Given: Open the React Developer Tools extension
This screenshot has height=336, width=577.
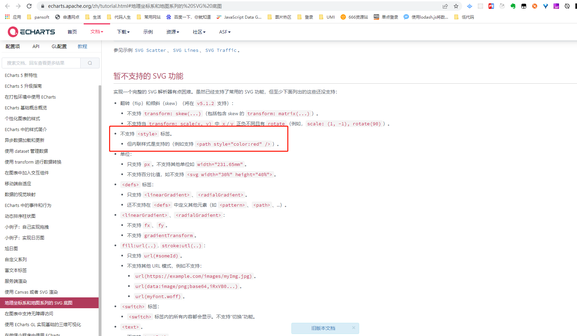Looking at the screenshot, I should [x=480, y=6].
